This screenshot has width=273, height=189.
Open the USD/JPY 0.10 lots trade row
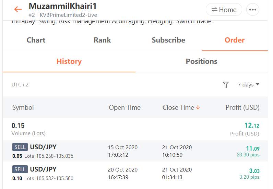click(x=135, y=173)
